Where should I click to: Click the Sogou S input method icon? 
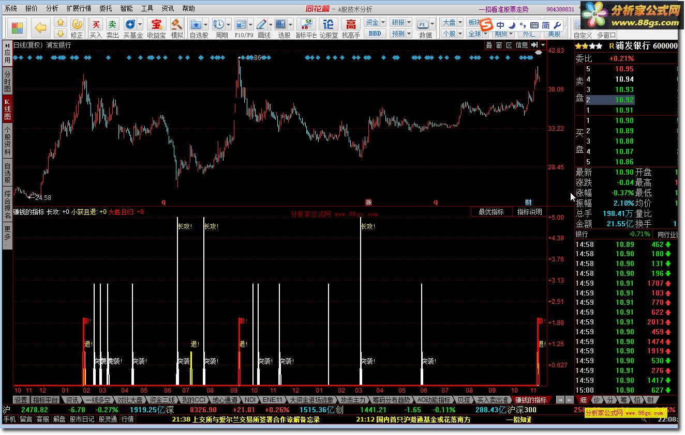pyautogui.click(x=487, y=25)
